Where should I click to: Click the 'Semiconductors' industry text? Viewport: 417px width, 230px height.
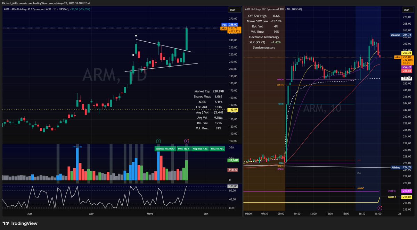[x=264, y=47]
